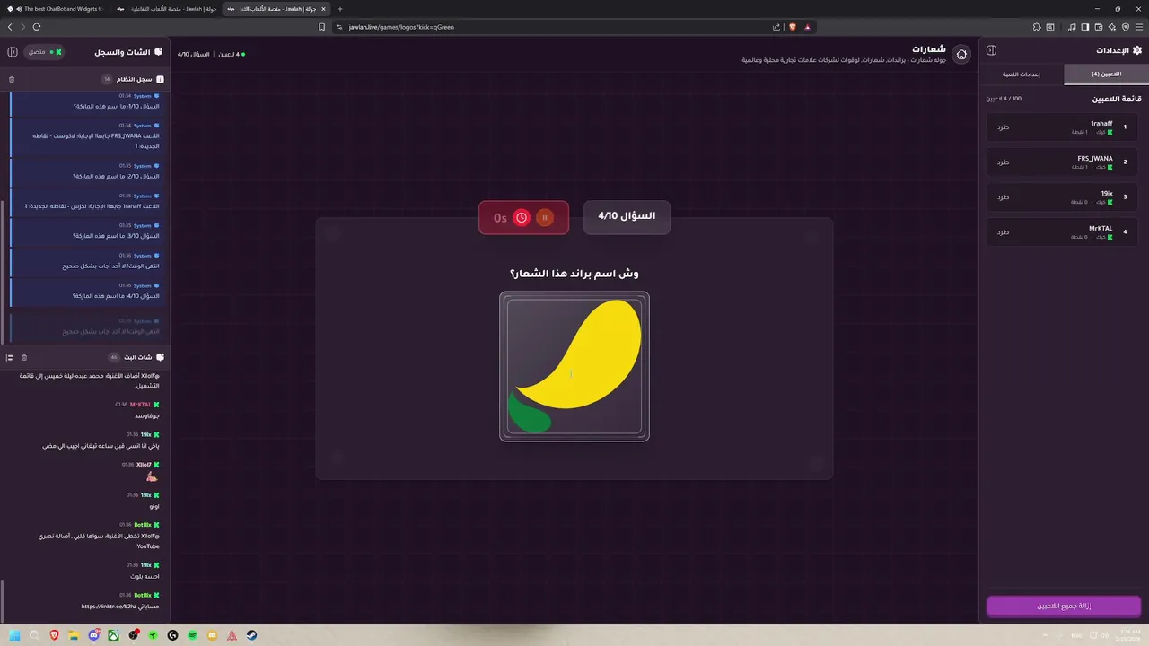Screen dimensions: 1149x646
Task: Go back to previous page
Action: coord(10,27)
